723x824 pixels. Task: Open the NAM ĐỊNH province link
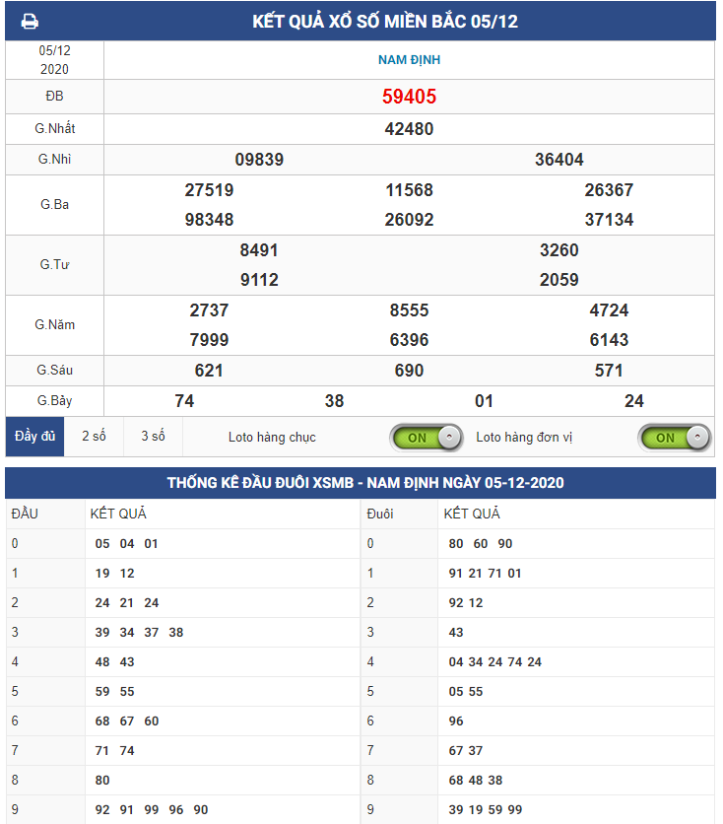click(x=409, y=60)
